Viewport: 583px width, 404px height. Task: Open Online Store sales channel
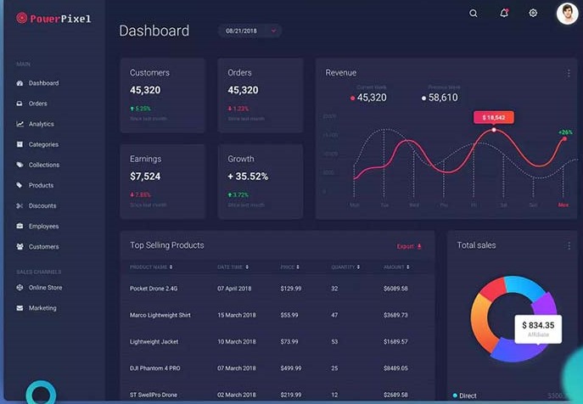coord(45,288)
